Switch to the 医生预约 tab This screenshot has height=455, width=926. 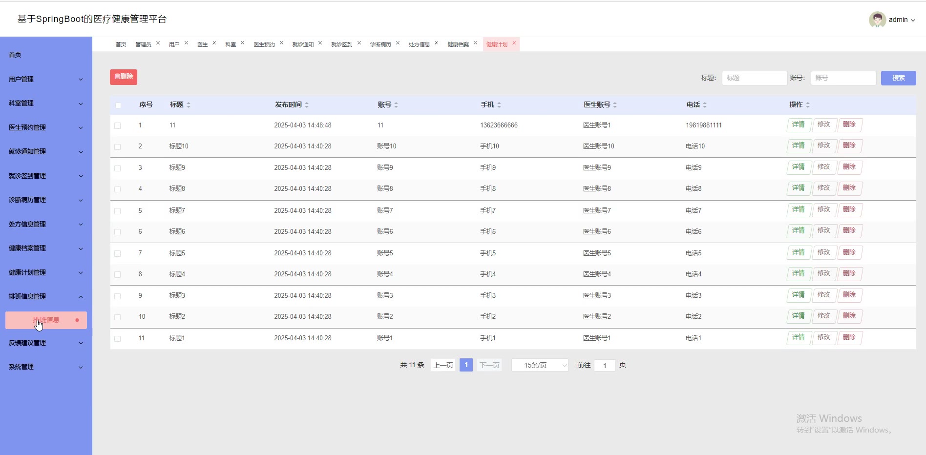(264, 44)
